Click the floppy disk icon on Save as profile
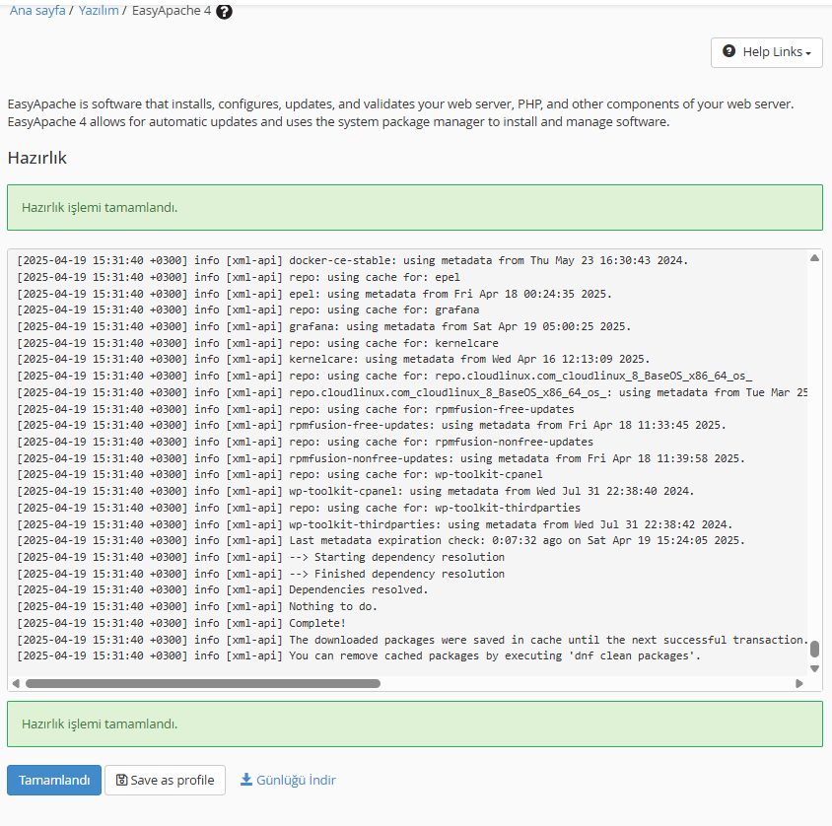The image size is (832, 826). [121, 780]
